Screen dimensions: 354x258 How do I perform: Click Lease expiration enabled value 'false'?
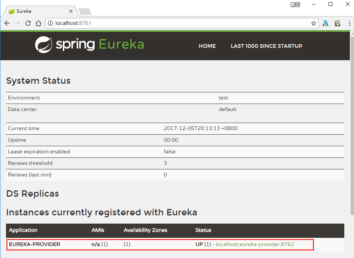pos(170,151)
